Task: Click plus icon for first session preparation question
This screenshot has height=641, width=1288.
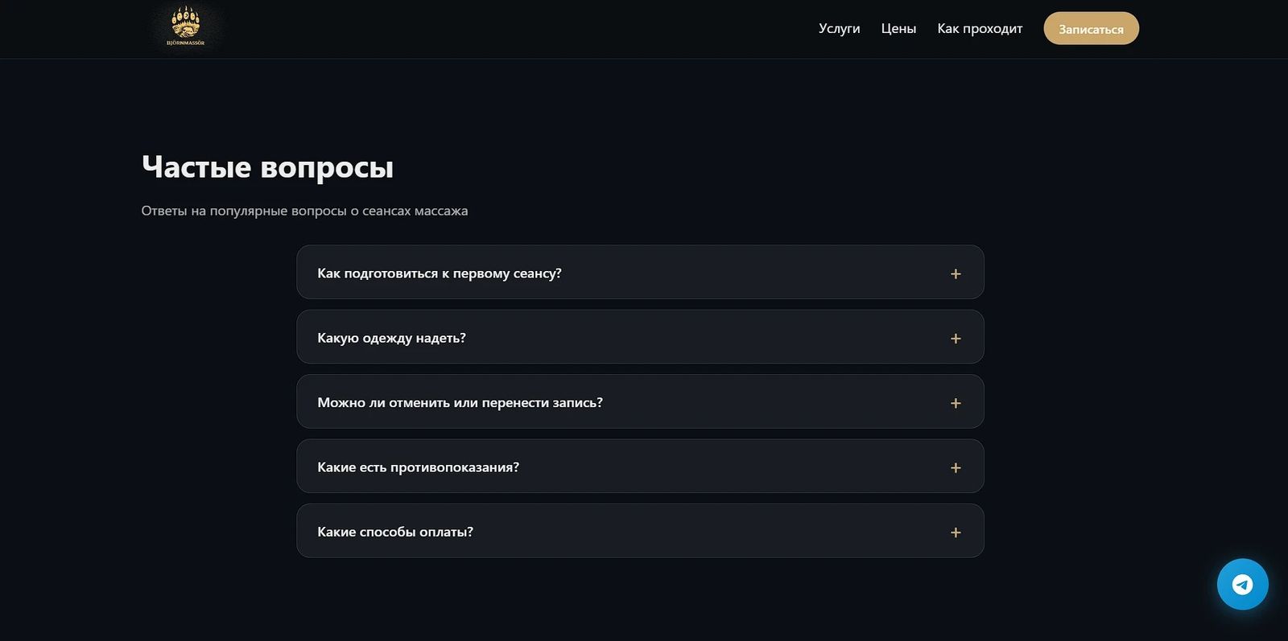Action: (956, 273)
